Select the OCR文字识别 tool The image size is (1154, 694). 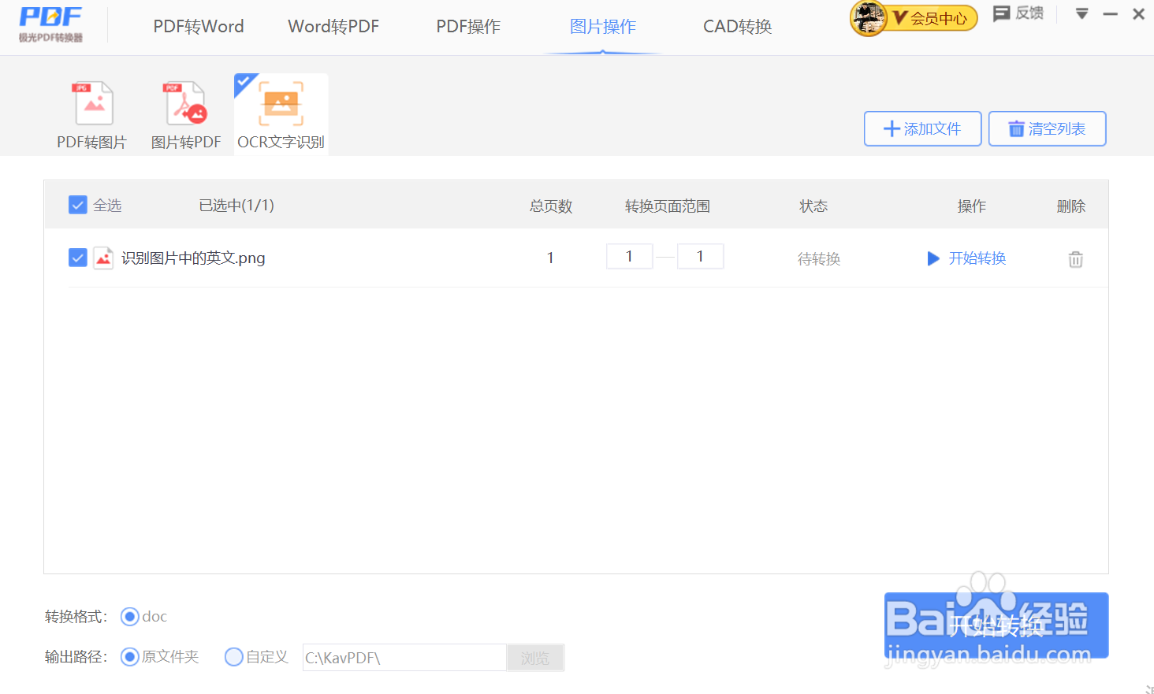281,115
